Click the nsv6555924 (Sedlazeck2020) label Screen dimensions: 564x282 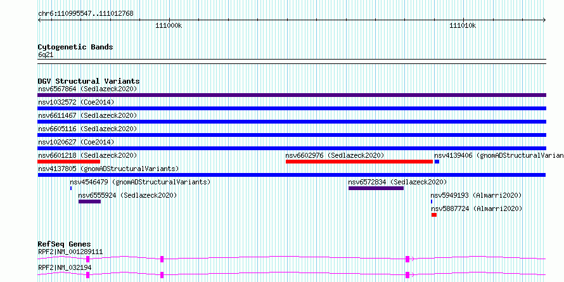pos(127,195)
